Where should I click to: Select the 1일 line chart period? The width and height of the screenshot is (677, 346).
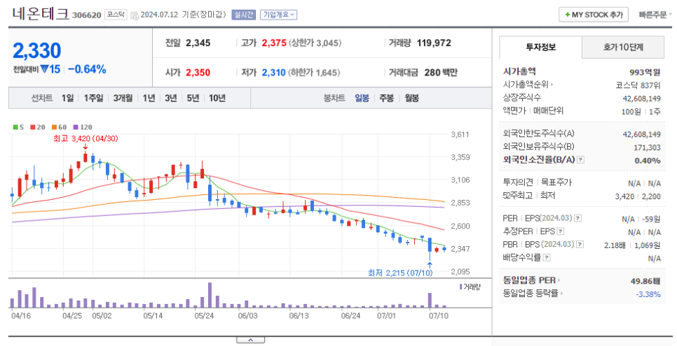(67, 99)
